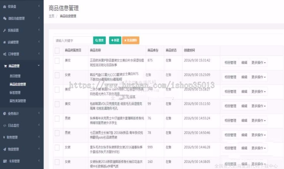
Task: Check the 160 stock 女装 row checkbox
Action: click(x=57, y=162)
